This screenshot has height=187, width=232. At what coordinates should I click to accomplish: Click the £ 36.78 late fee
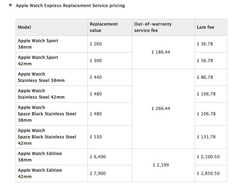click(x=205, y=44)
